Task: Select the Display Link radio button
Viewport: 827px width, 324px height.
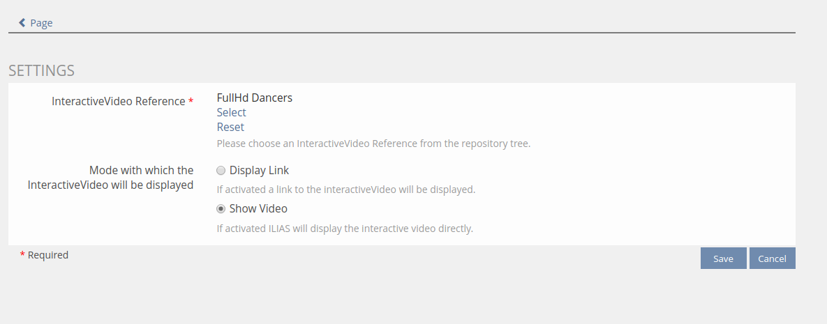Action: point(221,171)
